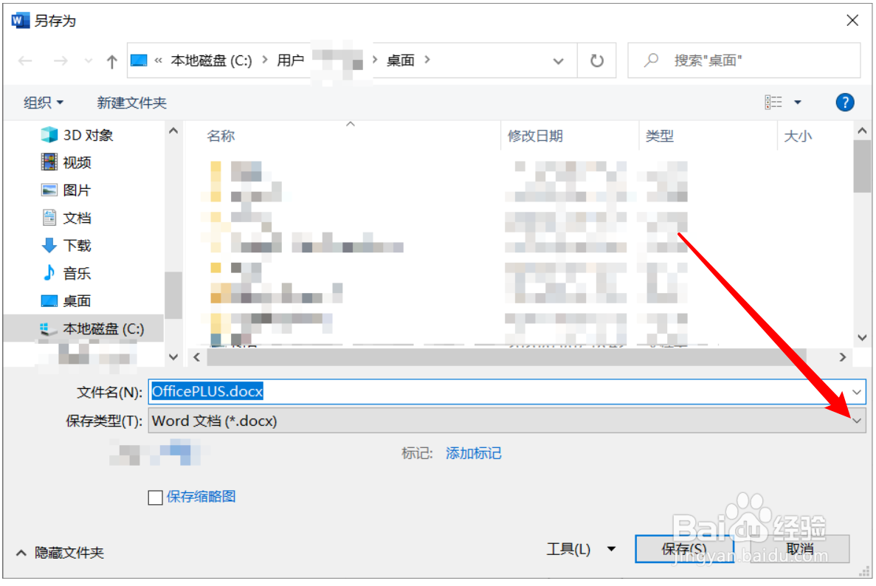Select the 下载 folder in sidebar

point(76,245)
